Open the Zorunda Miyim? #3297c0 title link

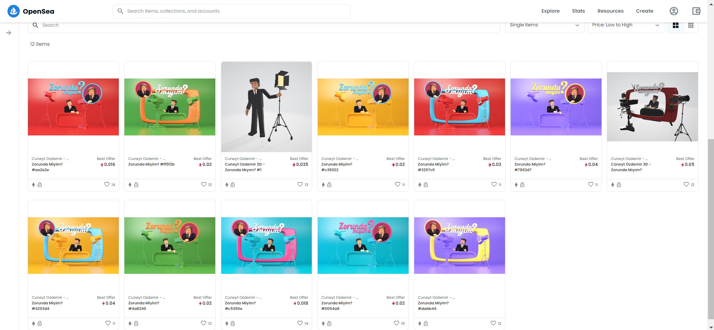point(434,167)
